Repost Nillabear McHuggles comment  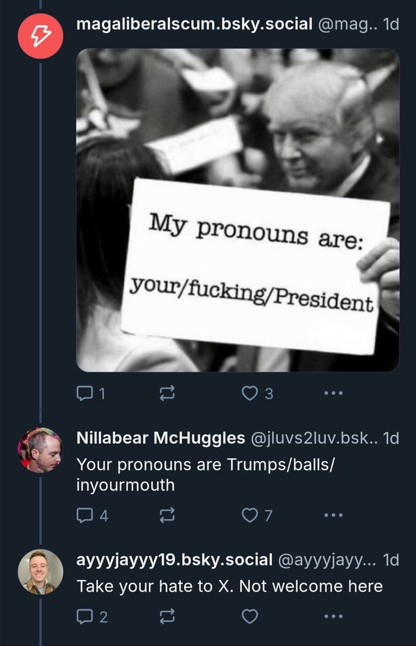click(167, 515)
